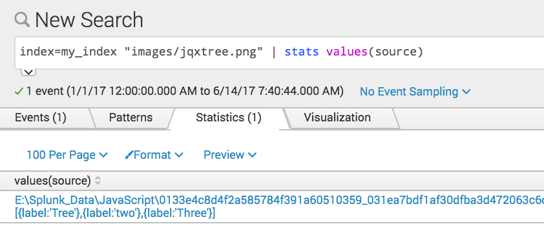Image resolution: width=544 pixels, height=235 pixels.
Task: Open the No Event Sampling dropdown
Action: pos(415,92)
